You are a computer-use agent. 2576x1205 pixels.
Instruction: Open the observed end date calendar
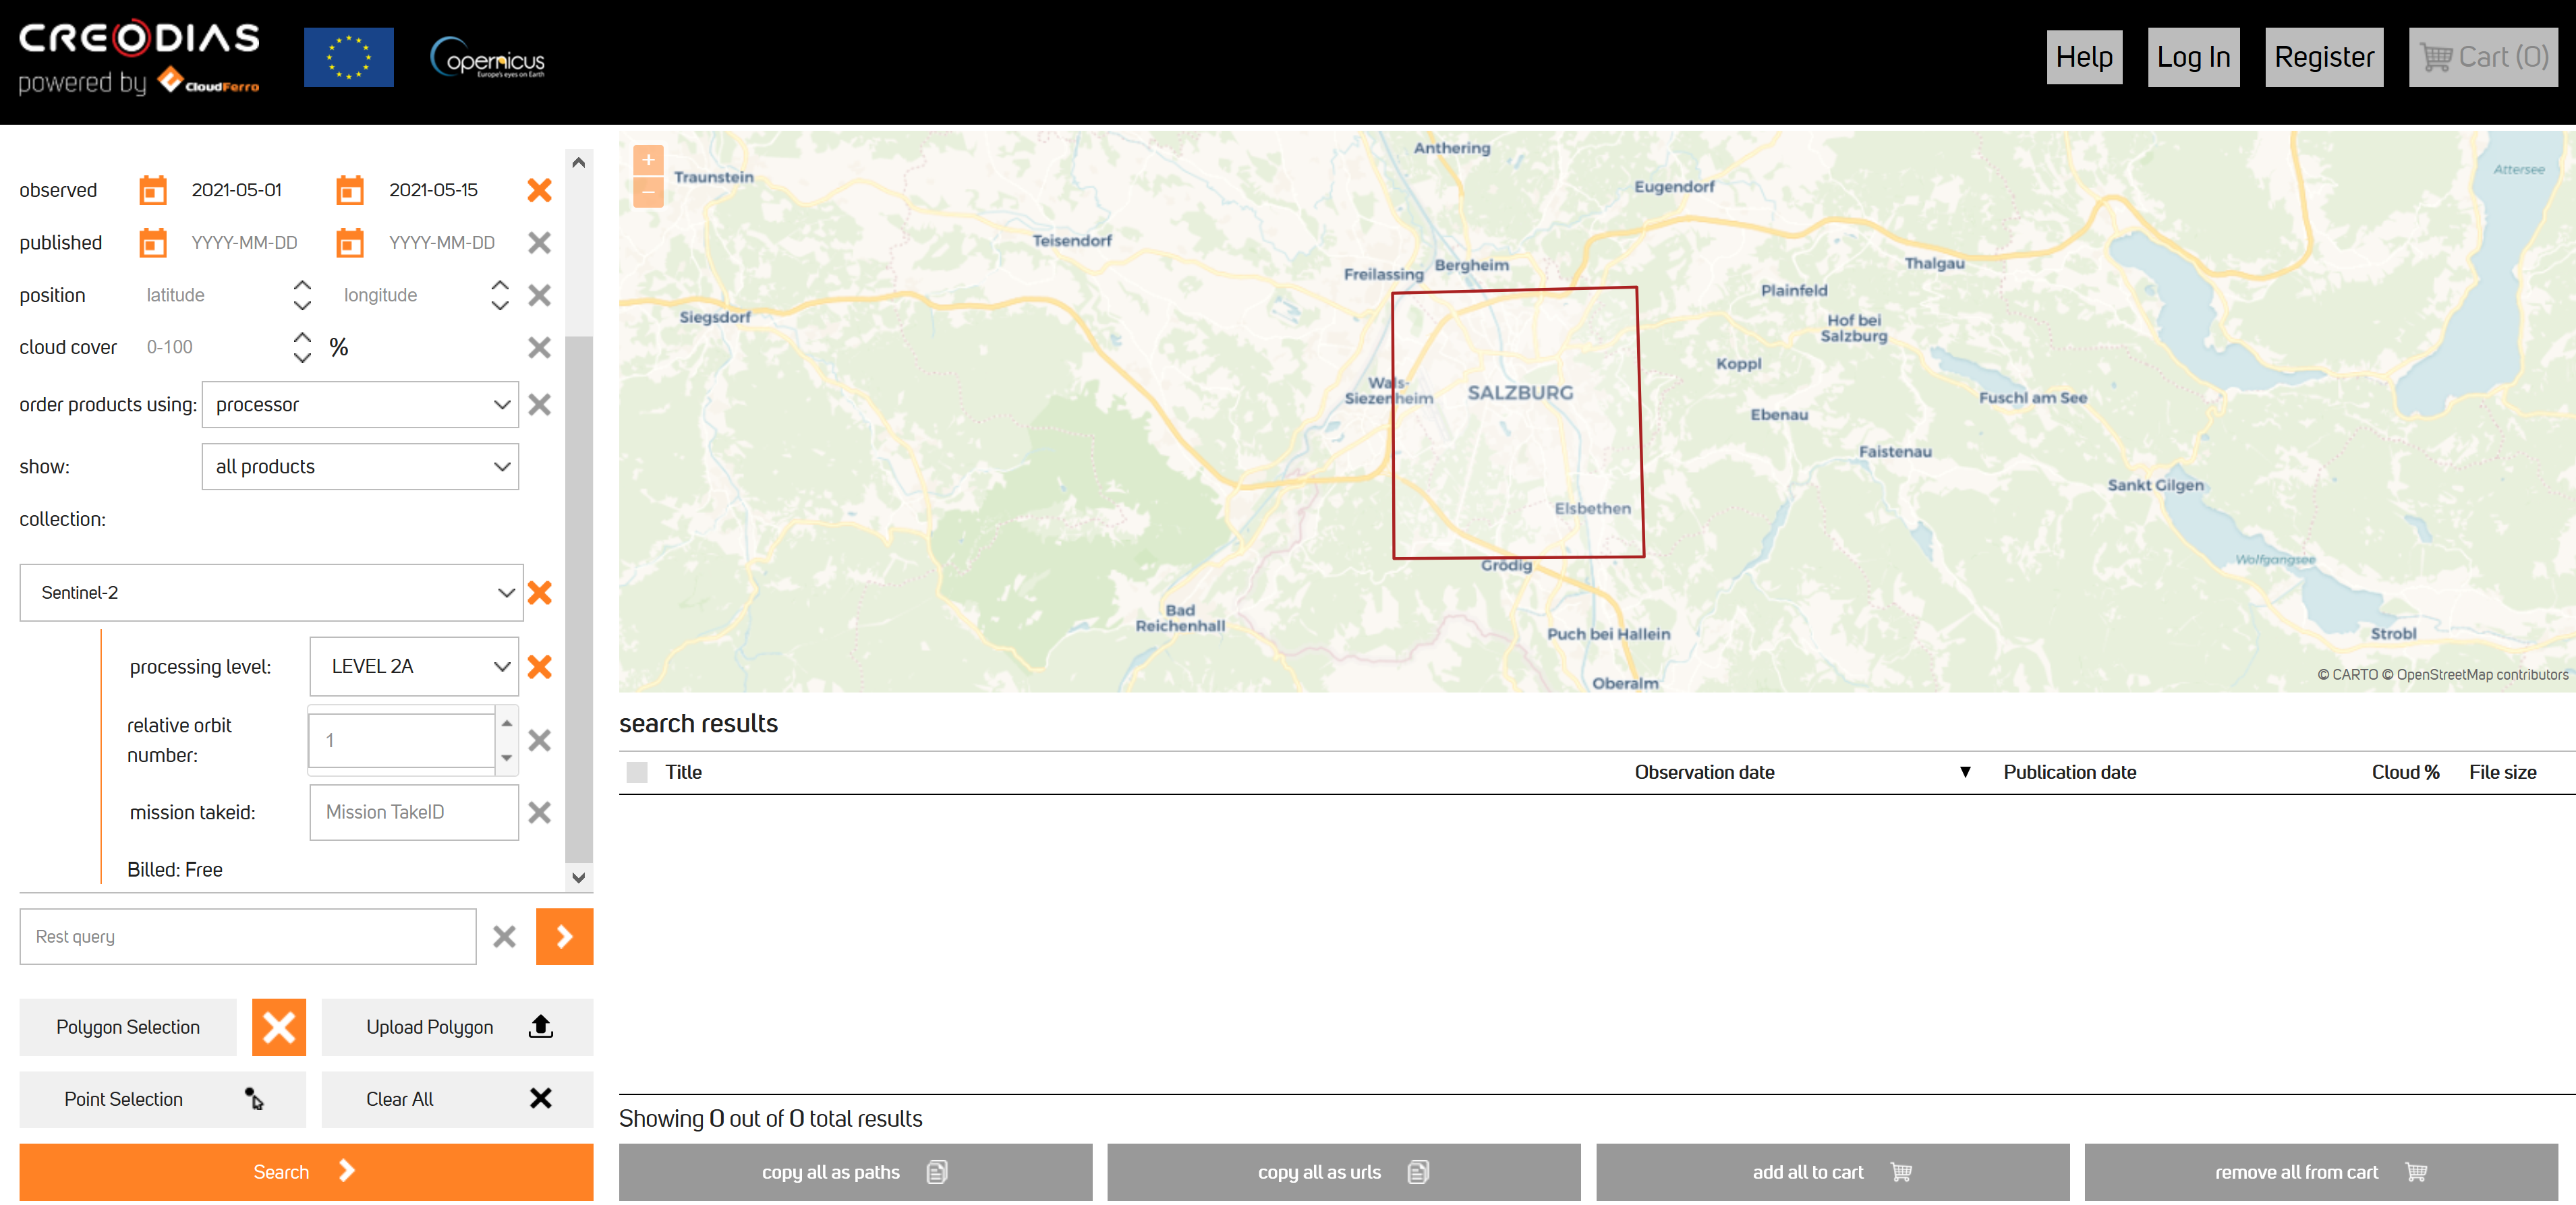tap(349, 190)
